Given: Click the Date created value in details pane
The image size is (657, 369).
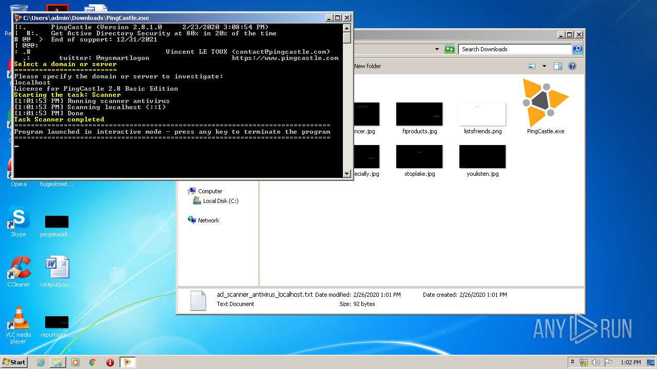Looking at the screenshot, I should (x=483, y=295).
